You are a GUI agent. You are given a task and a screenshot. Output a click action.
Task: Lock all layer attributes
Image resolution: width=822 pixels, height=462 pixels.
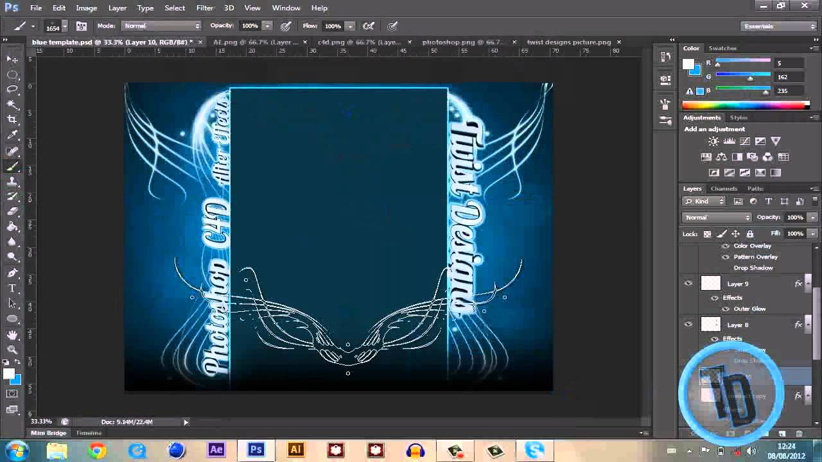click(x=749, y=234)
